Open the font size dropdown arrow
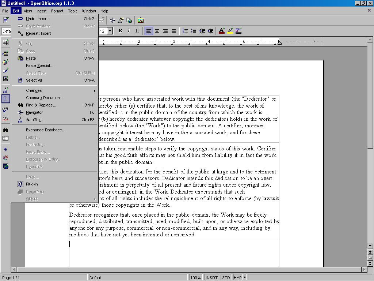Viewport: 374px width, 281px height. [x=110, y=31]
